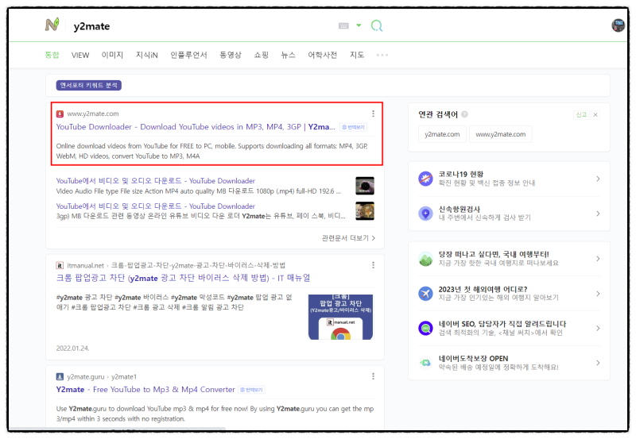The image size is (636, 439).
Task: Click the domestic travel mountain icon
Action: click(x=425, y=258)
